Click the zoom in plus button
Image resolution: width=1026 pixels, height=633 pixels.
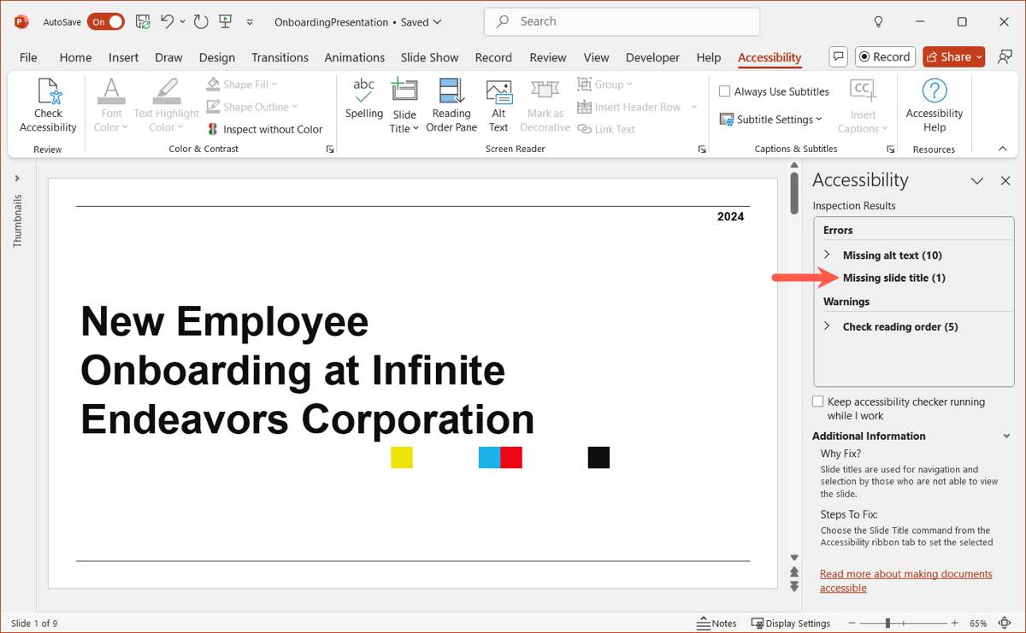[953, 623]
